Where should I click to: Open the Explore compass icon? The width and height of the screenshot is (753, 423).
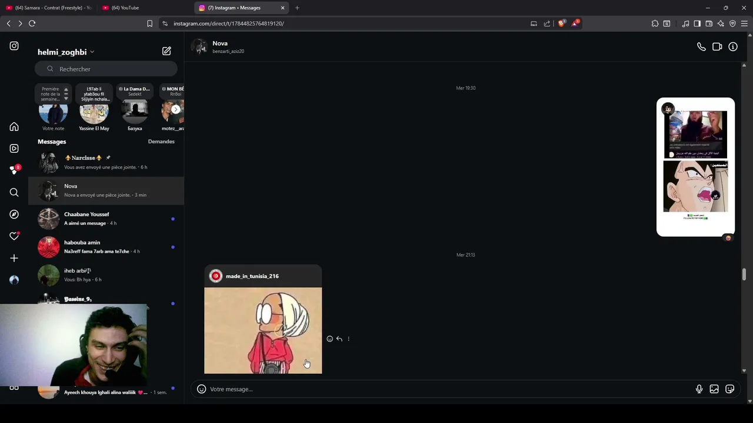pos(14,214)
